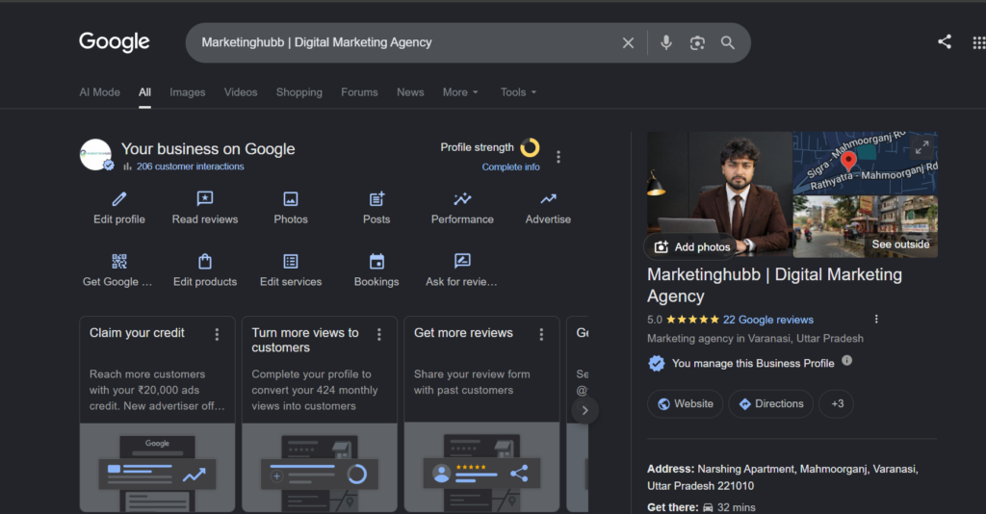Expand the More search filters dropdown

460,92
